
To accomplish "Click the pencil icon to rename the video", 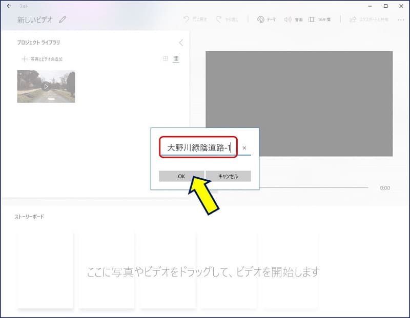I will 63,20.
